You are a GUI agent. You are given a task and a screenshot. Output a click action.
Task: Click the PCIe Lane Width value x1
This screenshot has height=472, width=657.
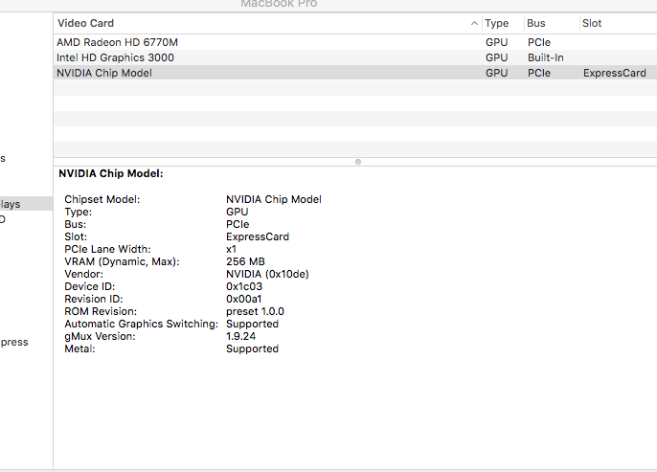pos(231,249)
